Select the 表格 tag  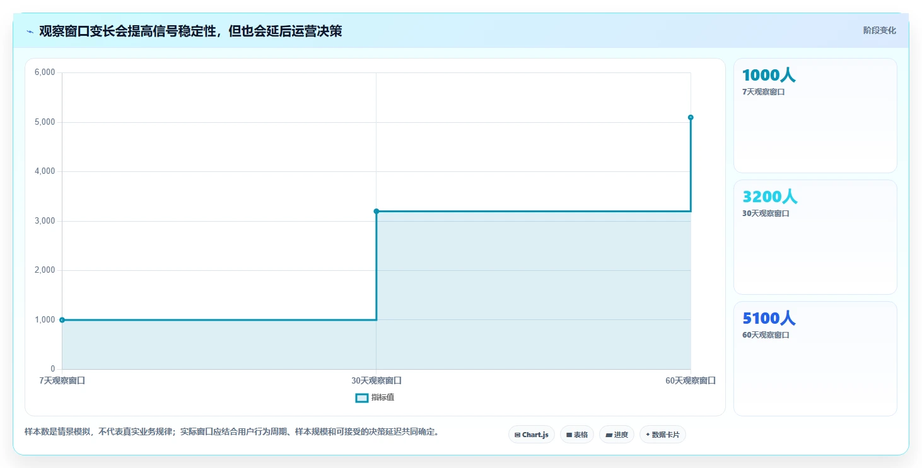pyautogui.click(x=576, y=435)
